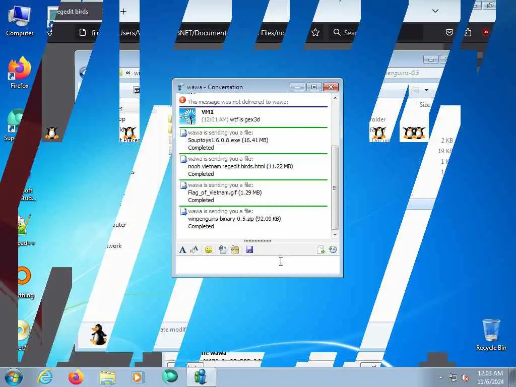This screenshot has width=516, height=387.
Task: Click the font style icon next to font
Action: point(194,250)
